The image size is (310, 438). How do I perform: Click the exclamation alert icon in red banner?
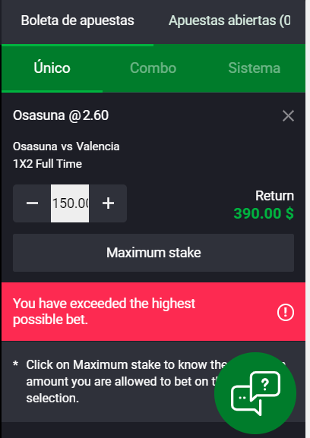coord(286,312)
